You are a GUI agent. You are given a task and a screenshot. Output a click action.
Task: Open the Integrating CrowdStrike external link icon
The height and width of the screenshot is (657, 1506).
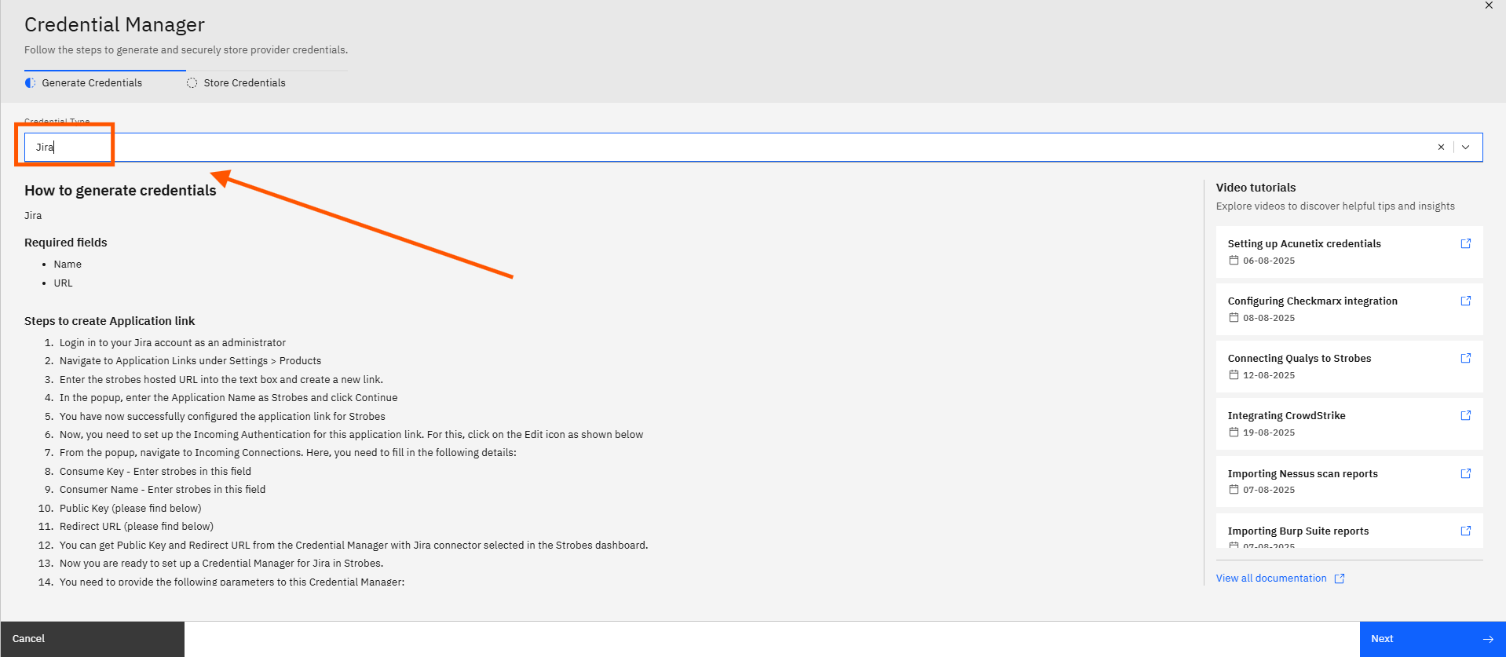click(1465, 415)
